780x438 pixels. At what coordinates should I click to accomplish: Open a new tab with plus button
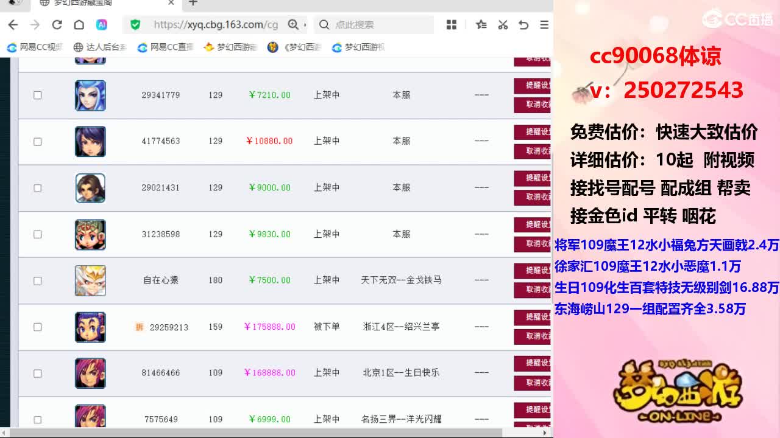click(x=193, y=3)
